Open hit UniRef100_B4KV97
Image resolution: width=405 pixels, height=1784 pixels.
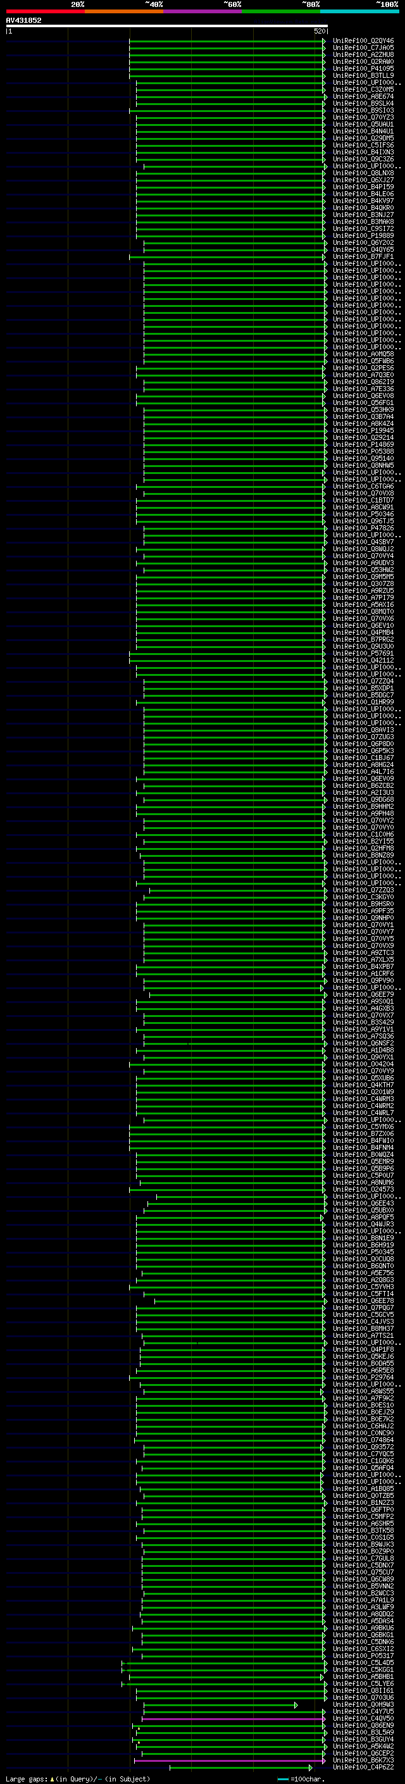coord(363,201)
